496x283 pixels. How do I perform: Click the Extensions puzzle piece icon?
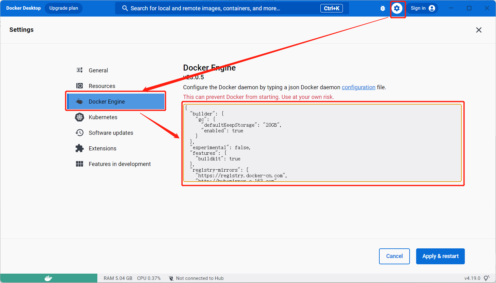[80, 148]
